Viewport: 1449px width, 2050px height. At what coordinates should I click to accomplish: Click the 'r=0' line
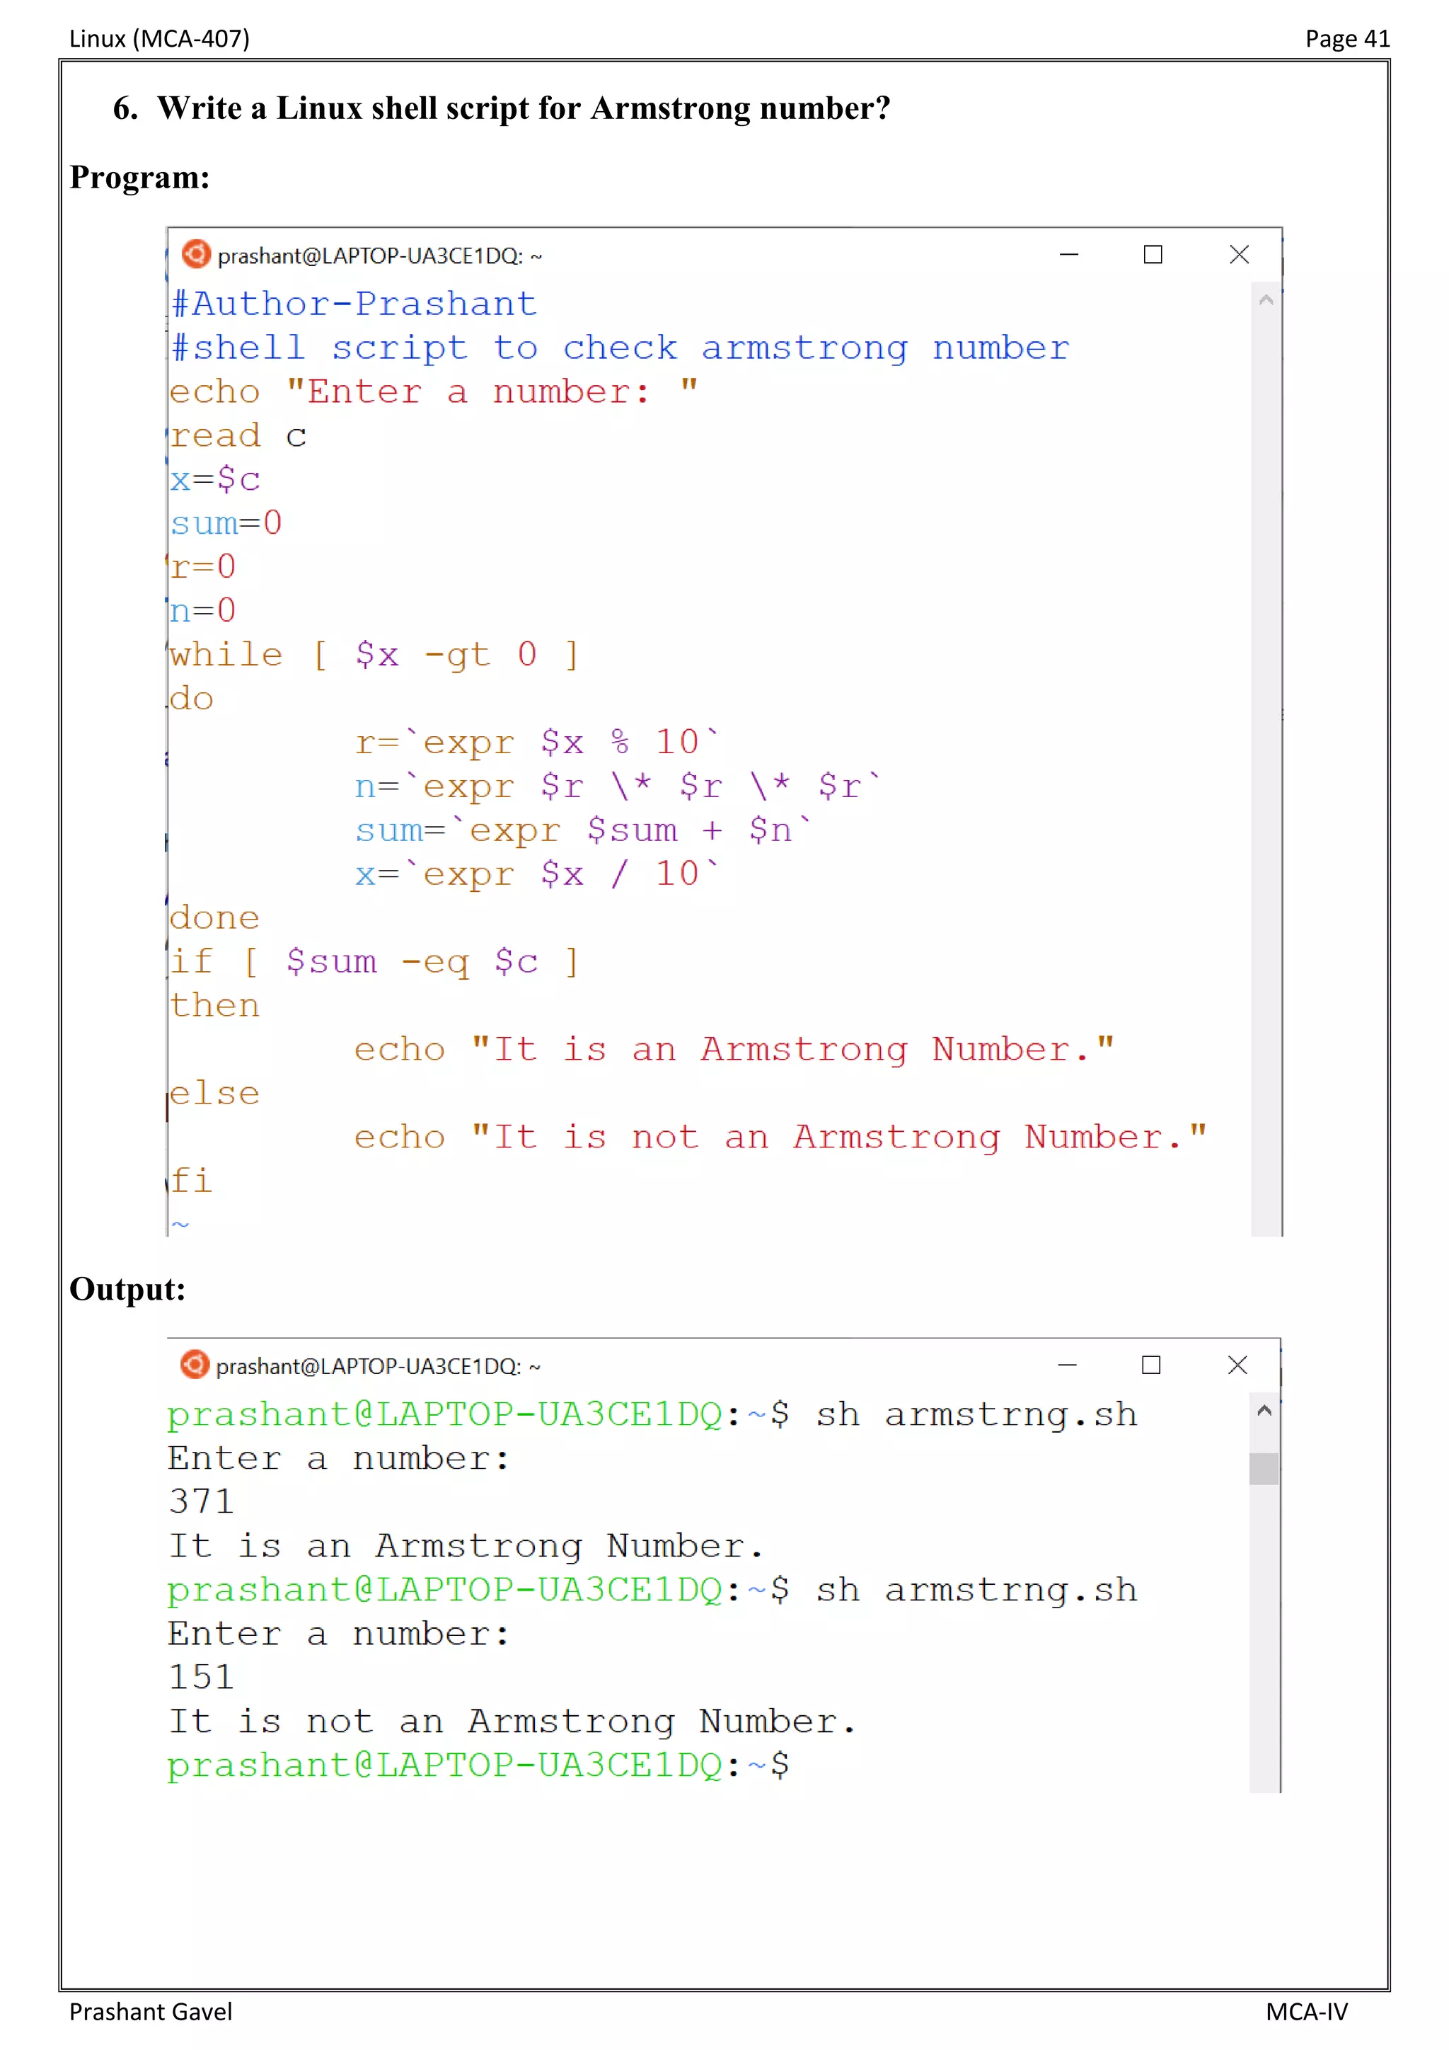tap(204, 566)
